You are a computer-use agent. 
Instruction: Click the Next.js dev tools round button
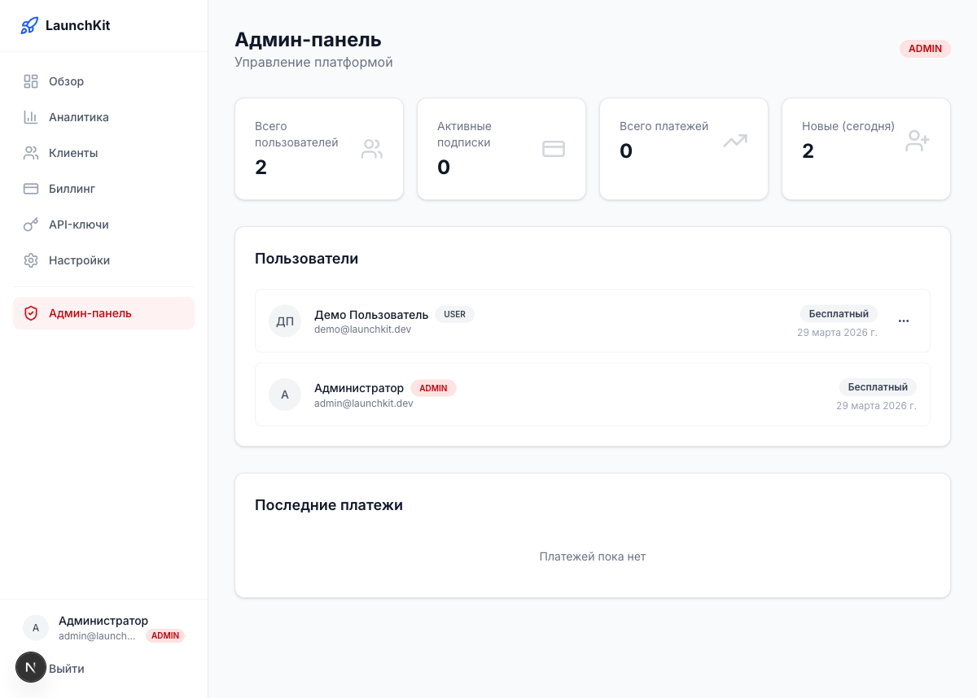click(31, 667)
